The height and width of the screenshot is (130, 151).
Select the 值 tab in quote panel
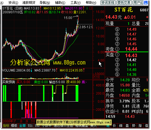[146, 126]
